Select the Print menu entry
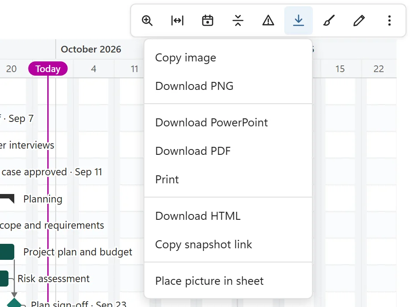Screen dimensions: 410x307 pos(228,180)
